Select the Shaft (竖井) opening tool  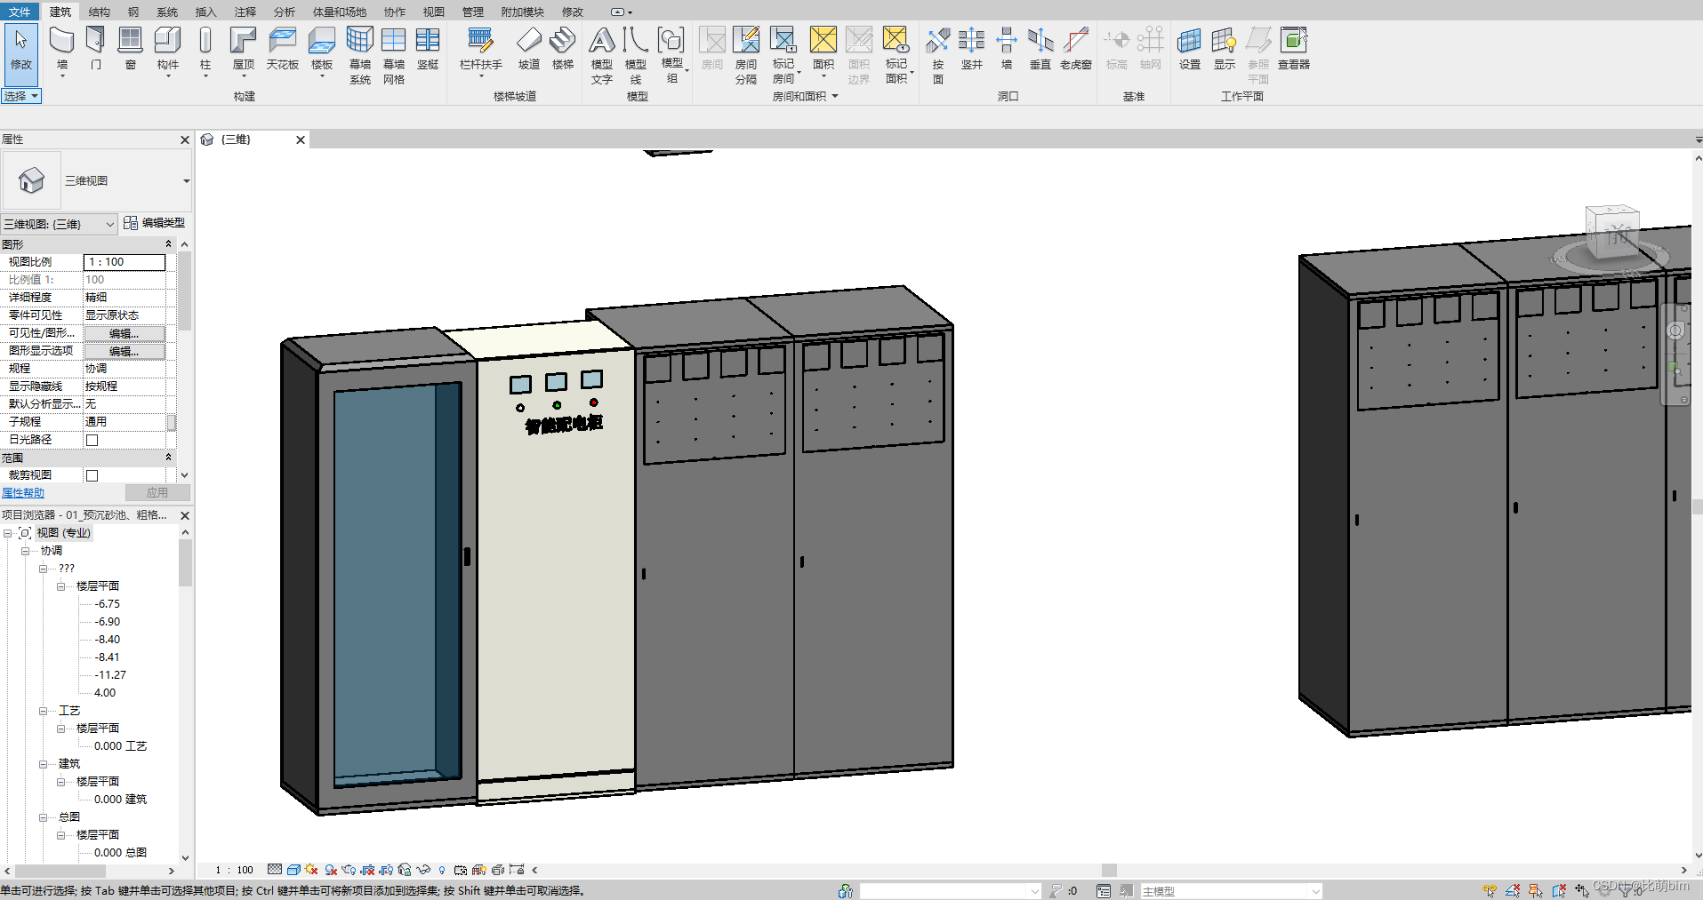pos(972,50)
